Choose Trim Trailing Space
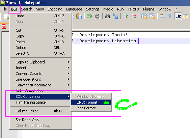 [40, 102]
